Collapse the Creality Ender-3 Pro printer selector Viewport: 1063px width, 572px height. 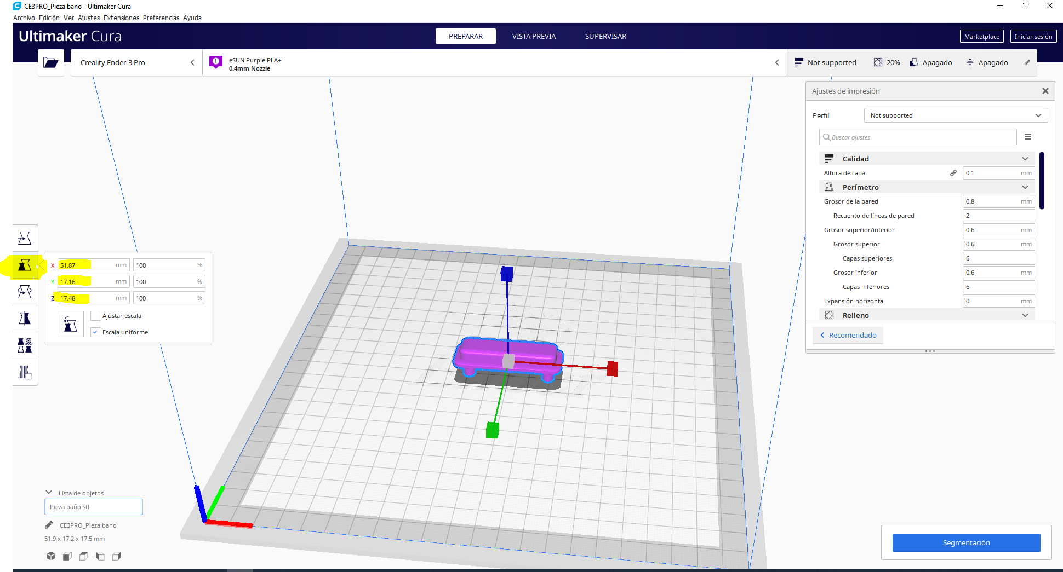pos(192,62)
